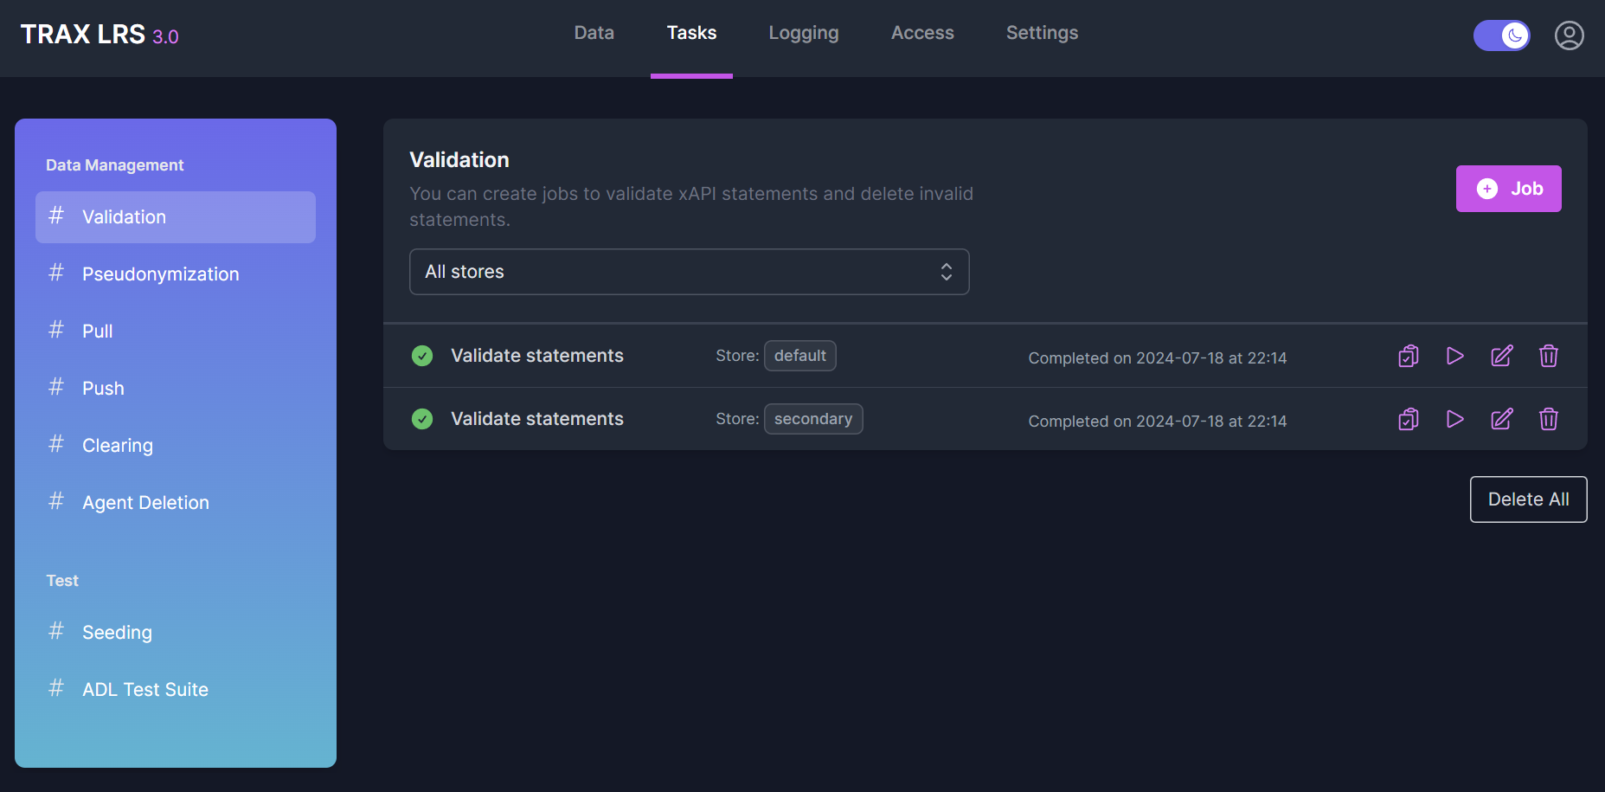The width and height of the screenshot is (1605, 792).
Task: Run the secondary store validation job
Action: 1454,419
